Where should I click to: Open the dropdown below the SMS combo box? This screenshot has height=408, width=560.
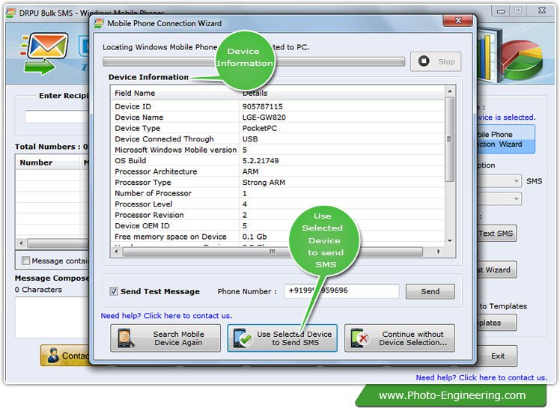pos(516,198)
